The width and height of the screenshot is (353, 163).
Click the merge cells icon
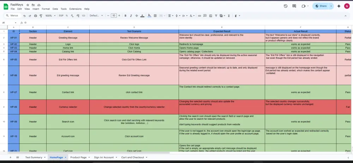point(161,16)
